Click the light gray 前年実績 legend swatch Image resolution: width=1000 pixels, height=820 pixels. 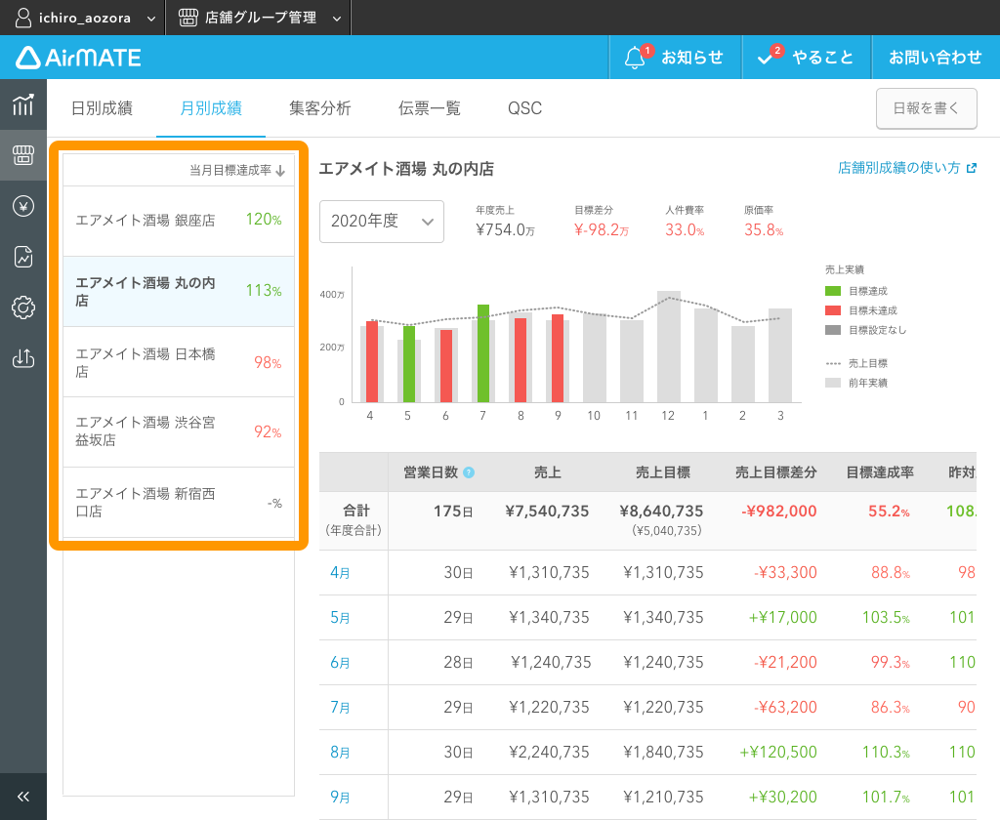(833, 383)
